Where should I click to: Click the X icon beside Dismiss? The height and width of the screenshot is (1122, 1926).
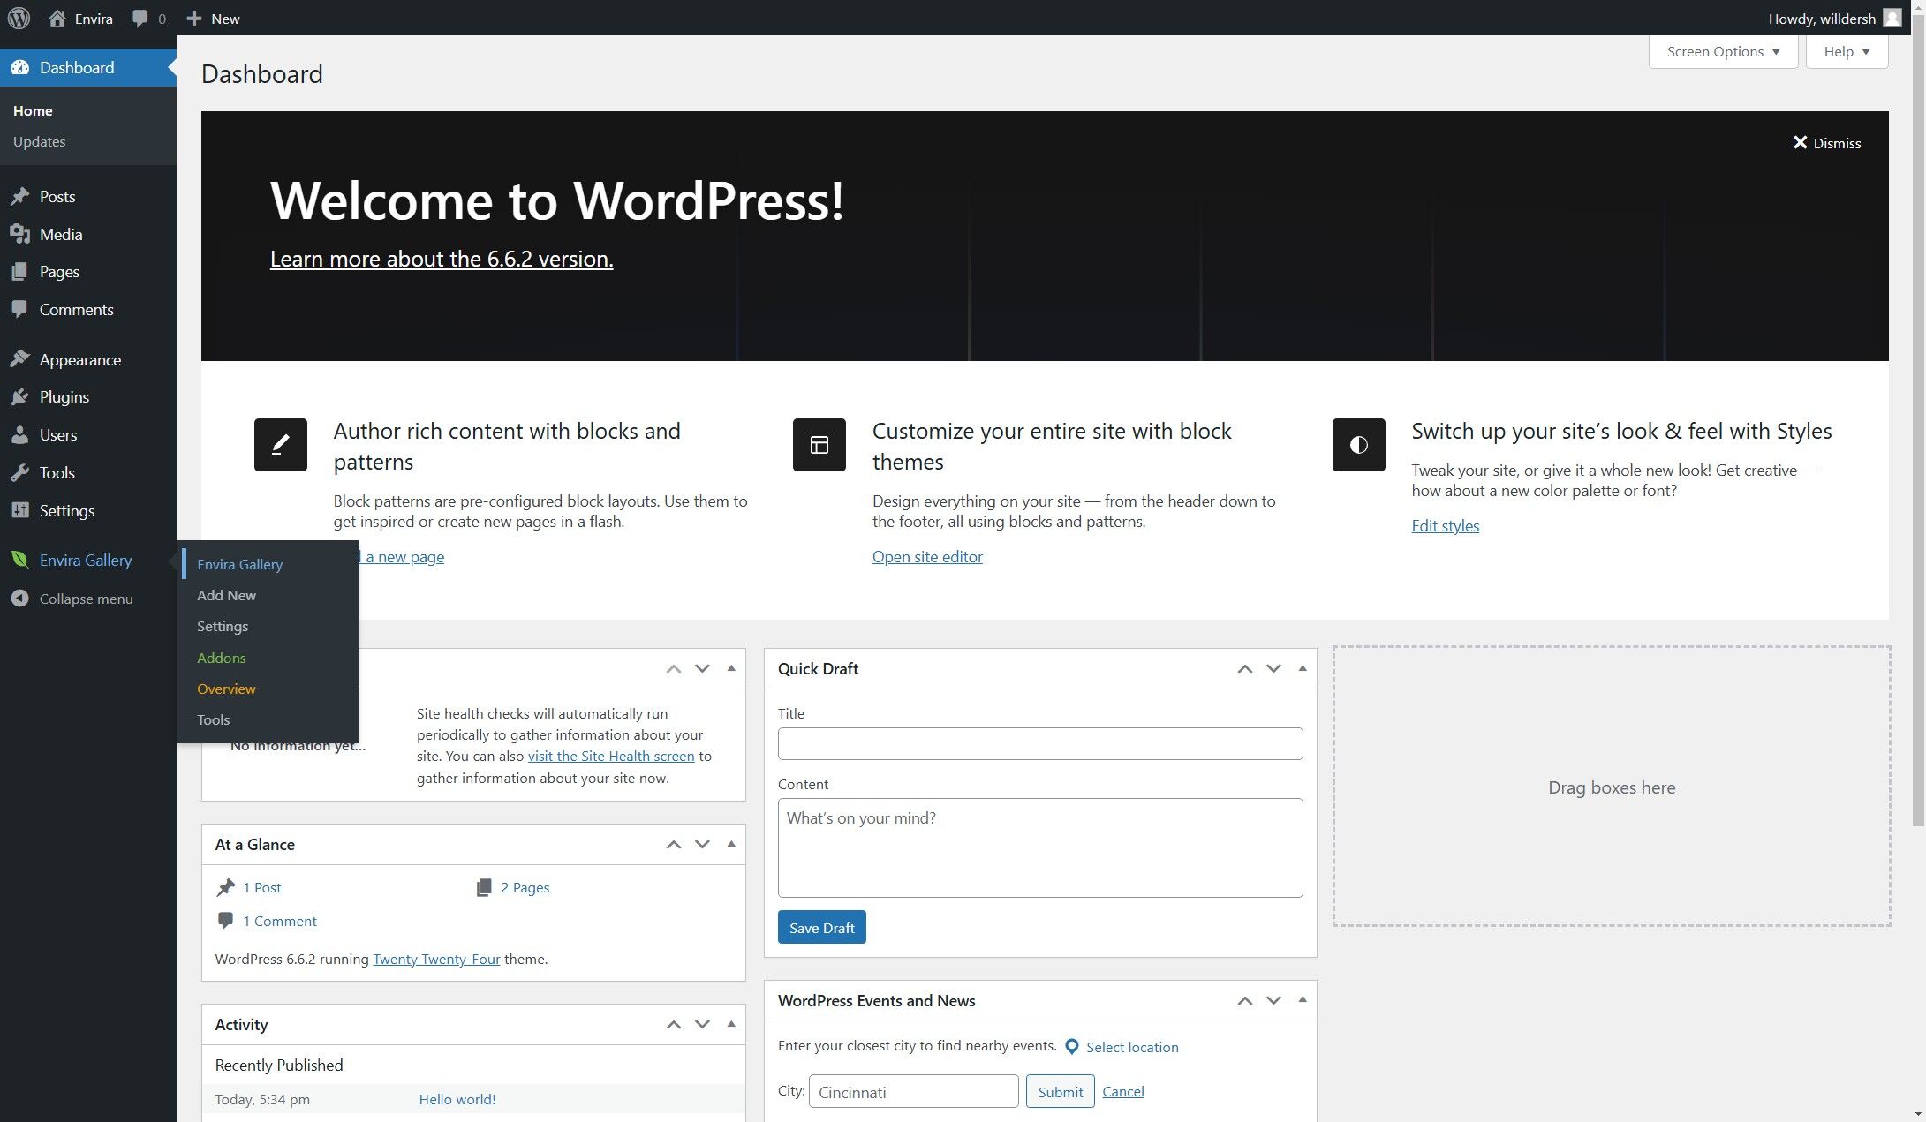click(1800, 143)
